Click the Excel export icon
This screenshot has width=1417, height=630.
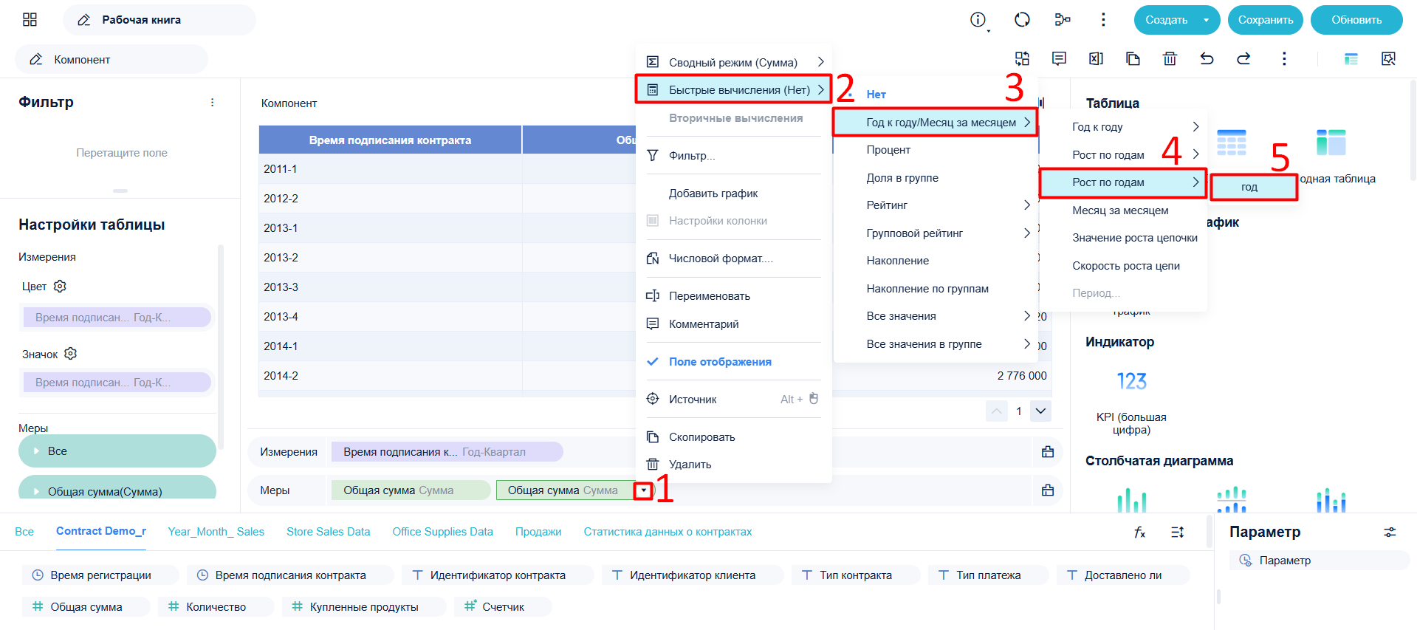tap(1096, 59)
